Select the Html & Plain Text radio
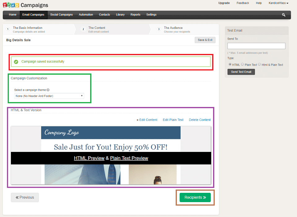The height and width of the screenshot is (217, 297). [259, 64]
